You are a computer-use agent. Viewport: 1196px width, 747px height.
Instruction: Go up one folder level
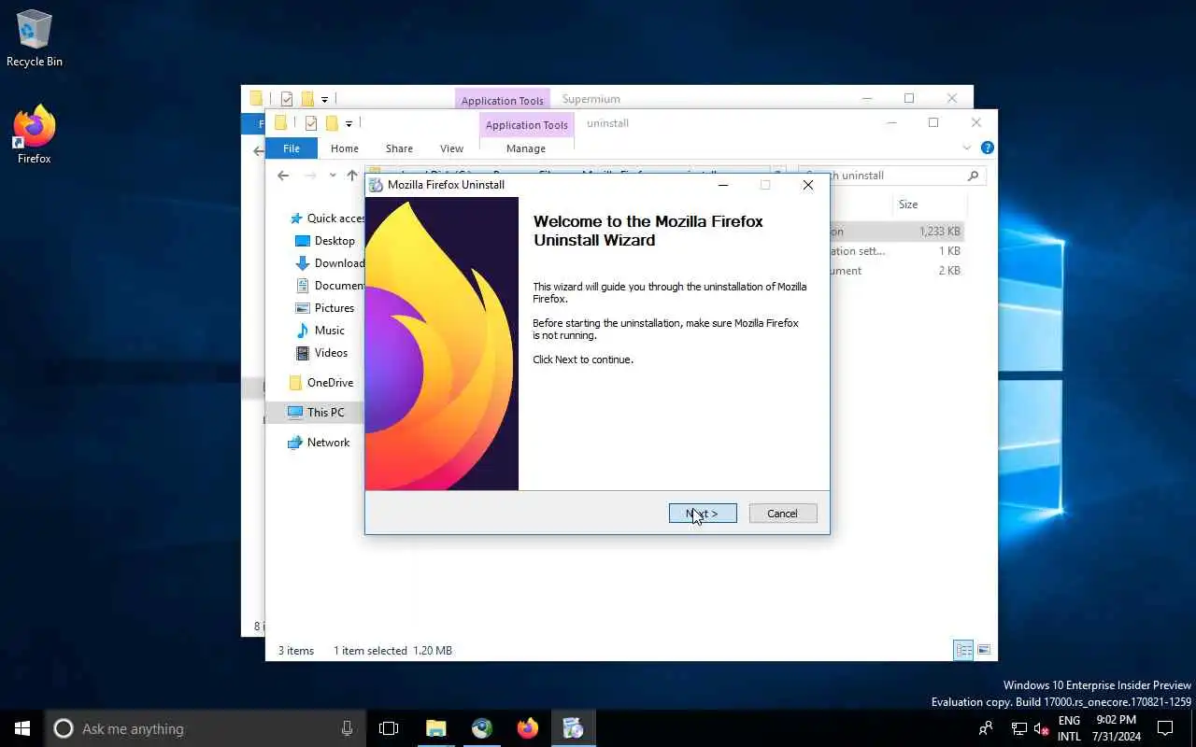pyautogui.click(x=352, y=176)
